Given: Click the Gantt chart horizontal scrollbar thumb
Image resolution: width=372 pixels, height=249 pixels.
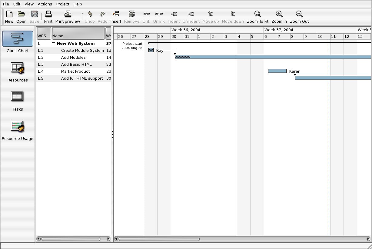Looking at the screenshot, I should pos(159,239).
